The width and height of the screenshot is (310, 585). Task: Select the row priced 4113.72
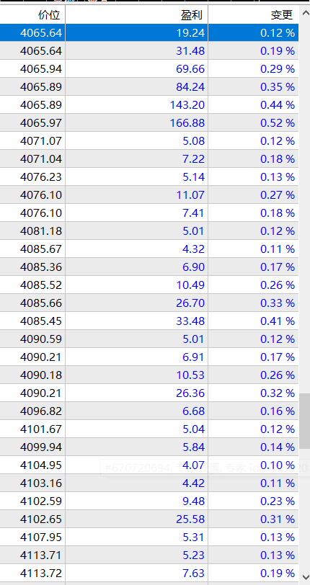149,573
